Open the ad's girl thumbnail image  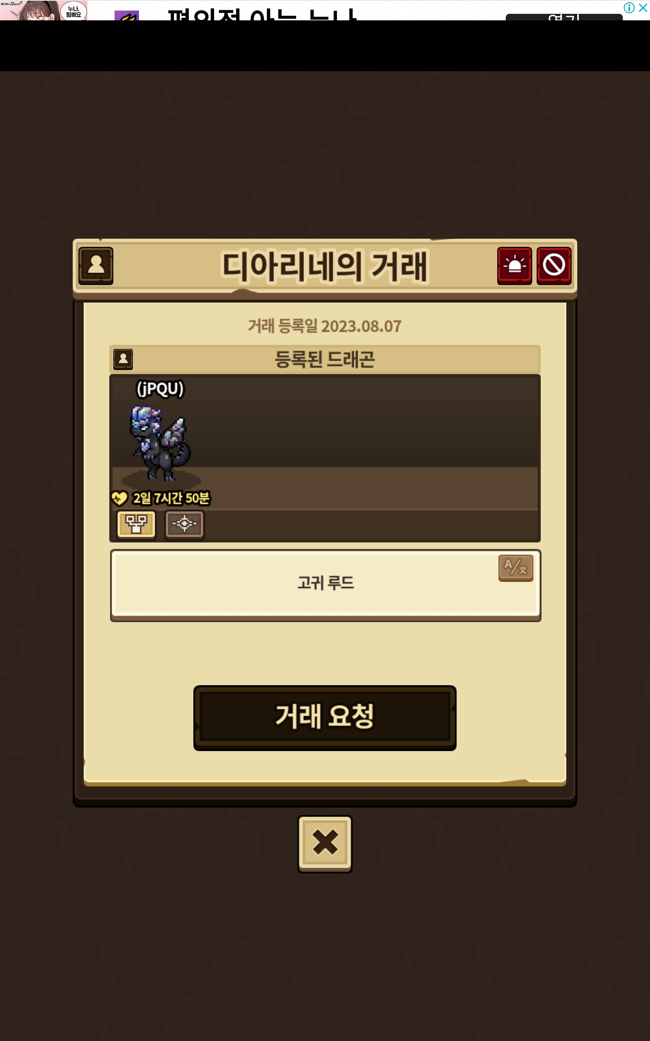43,10
